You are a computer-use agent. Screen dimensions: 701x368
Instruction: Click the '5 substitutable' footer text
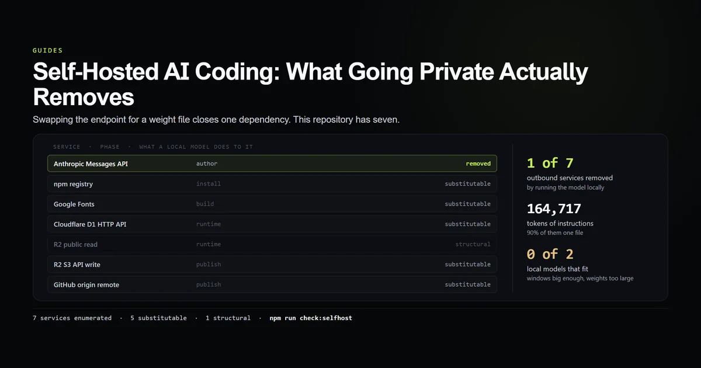(x=158, y=318)
